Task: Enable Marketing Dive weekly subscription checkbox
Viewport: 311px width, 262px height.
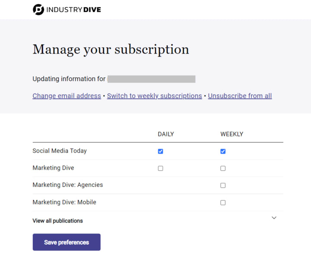Action: click(223, 168)
